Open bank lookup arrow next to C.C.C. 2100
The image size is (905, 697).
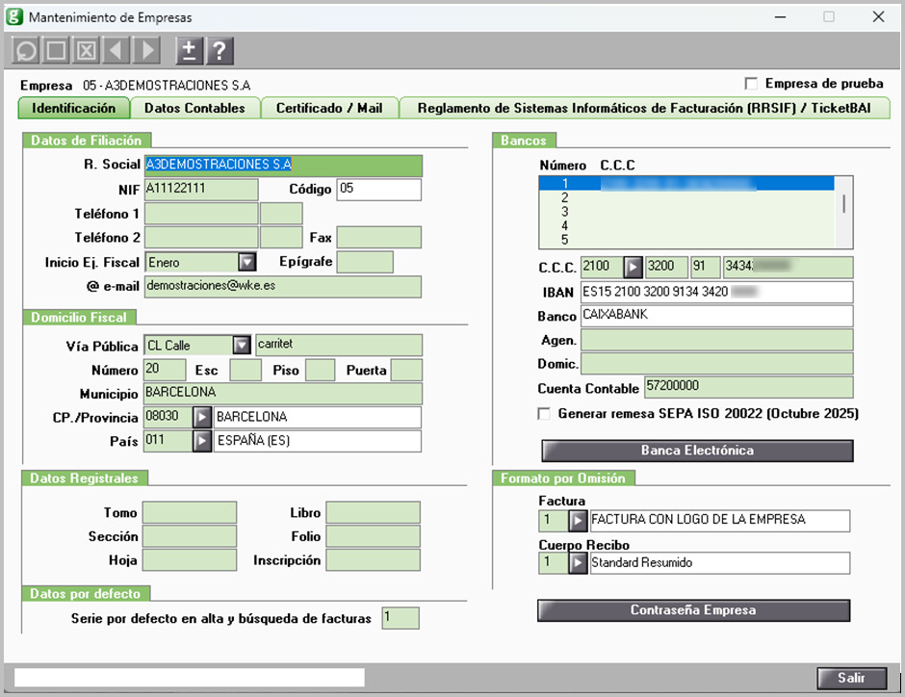(x=633, y=267)
